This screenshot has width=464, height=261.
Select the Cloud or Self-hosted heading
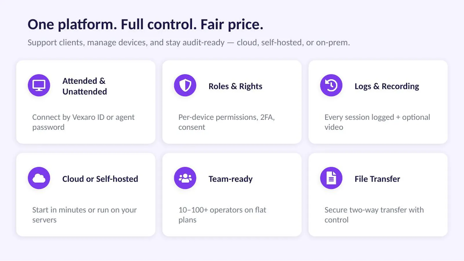[x=100, y=179]
